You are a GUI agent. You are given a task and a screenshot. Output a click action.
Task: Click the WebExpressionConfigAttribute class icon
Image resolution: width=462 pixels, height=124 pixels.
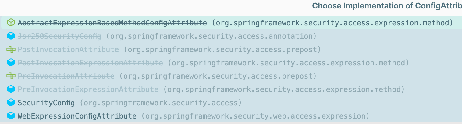[11, 116]
